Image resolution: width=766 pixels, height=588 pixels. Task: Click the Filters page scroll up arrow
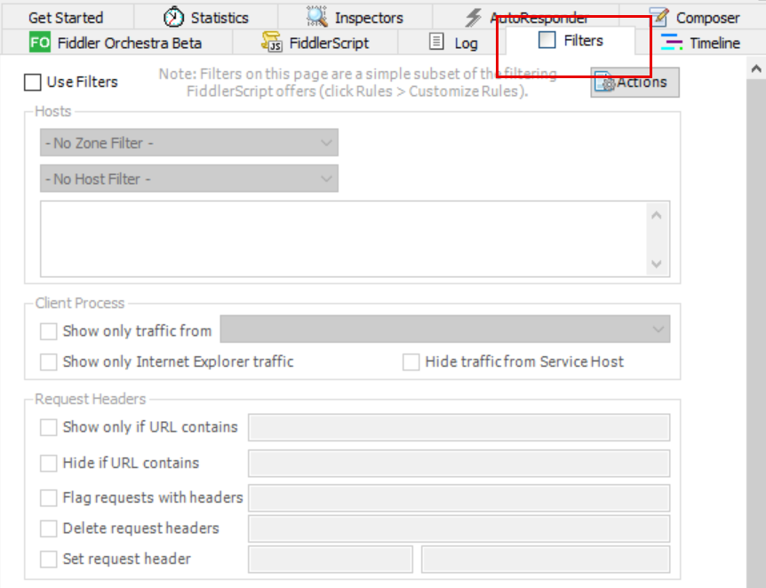pyautogui.click(x=756, y=68)
